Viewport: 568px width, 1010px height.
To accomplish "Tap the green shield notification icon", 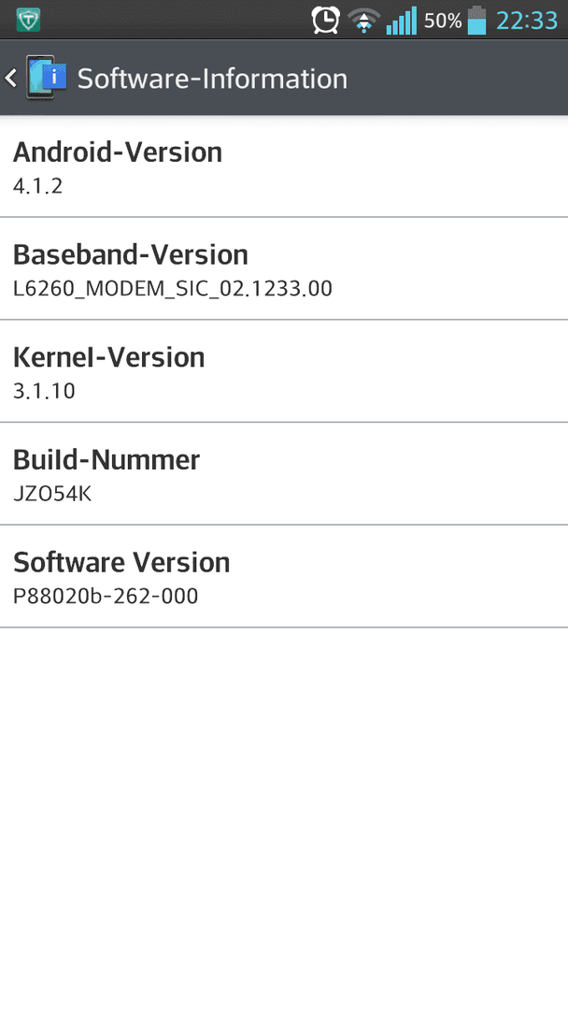I will 28,20.
